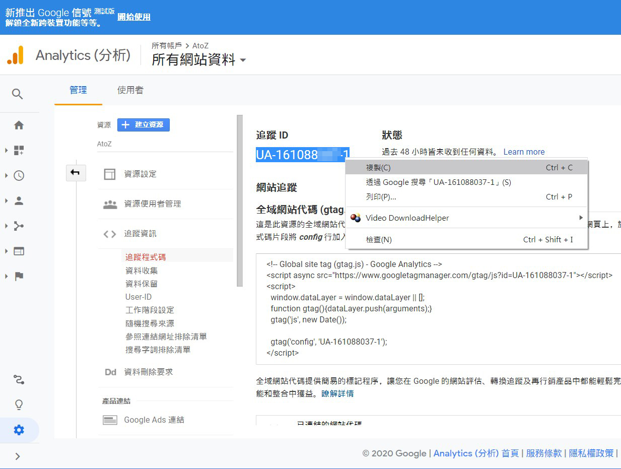Open the Realtime clock icon

point(19,176)
